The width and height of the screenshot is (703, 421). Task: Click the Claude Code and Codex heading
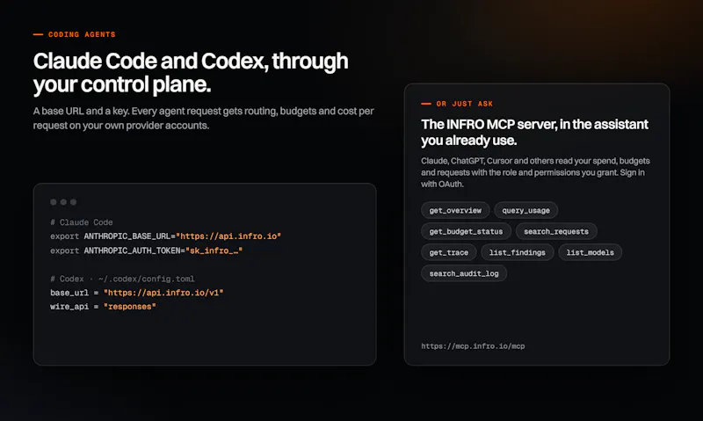click(191, 73)
